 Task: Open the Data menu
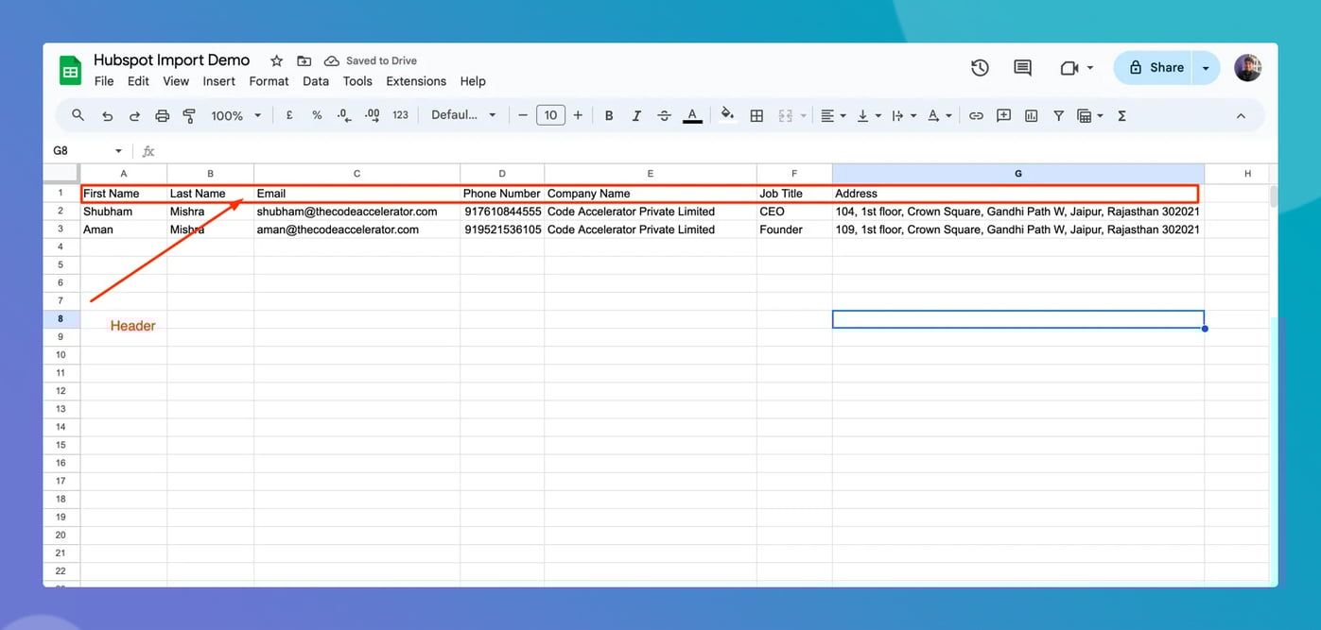click(x=316, y=81)
